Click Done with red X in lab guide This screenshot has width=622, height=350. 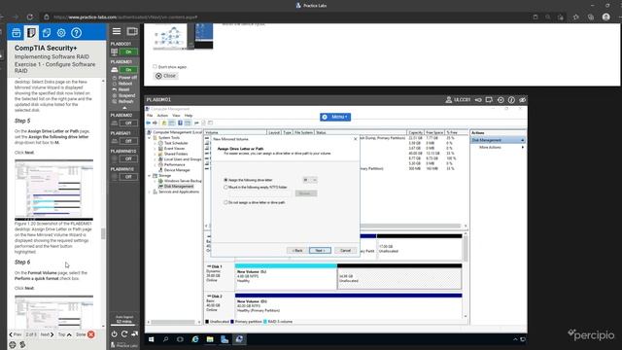click(86, 334)
